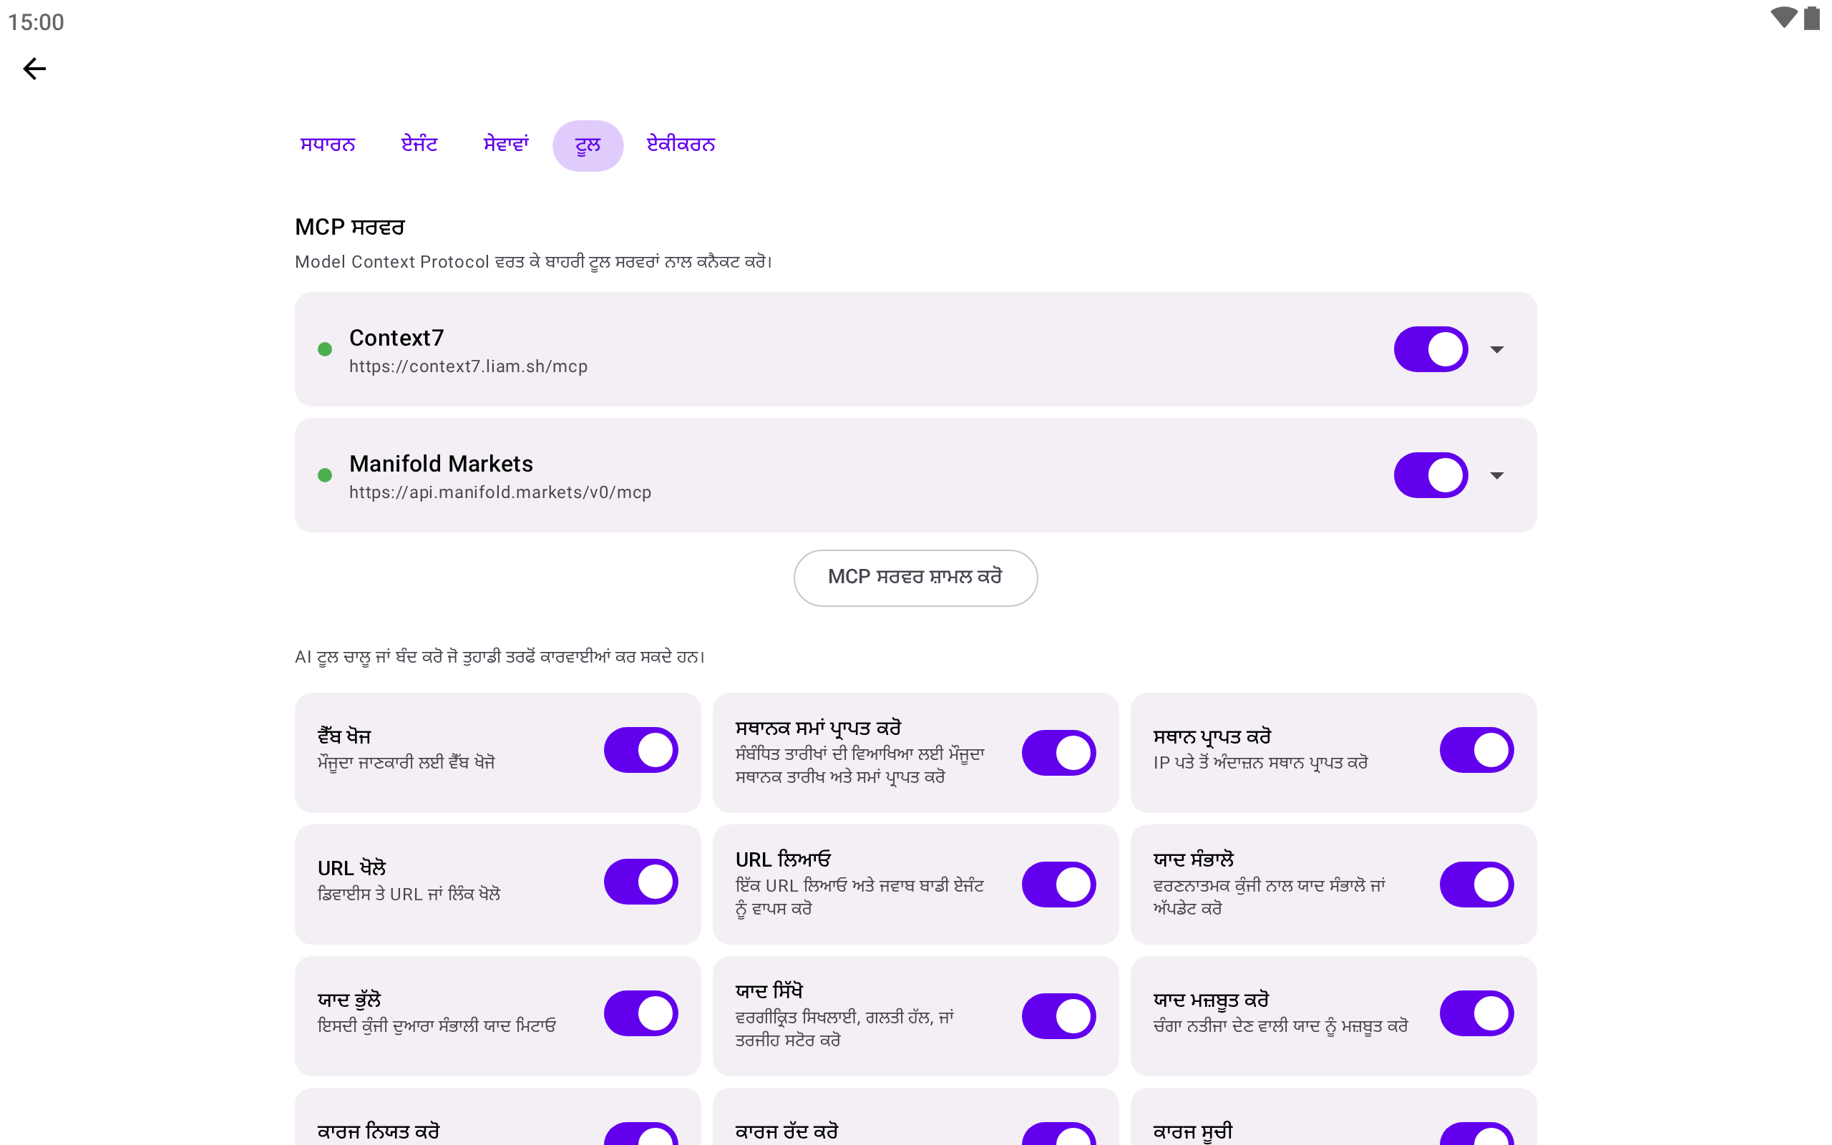This screenshot has width=1832, height=1145.
Task: Click the ਯਾਦ ਭੁੱਲੋ tool card
Action: [497, 1015]
